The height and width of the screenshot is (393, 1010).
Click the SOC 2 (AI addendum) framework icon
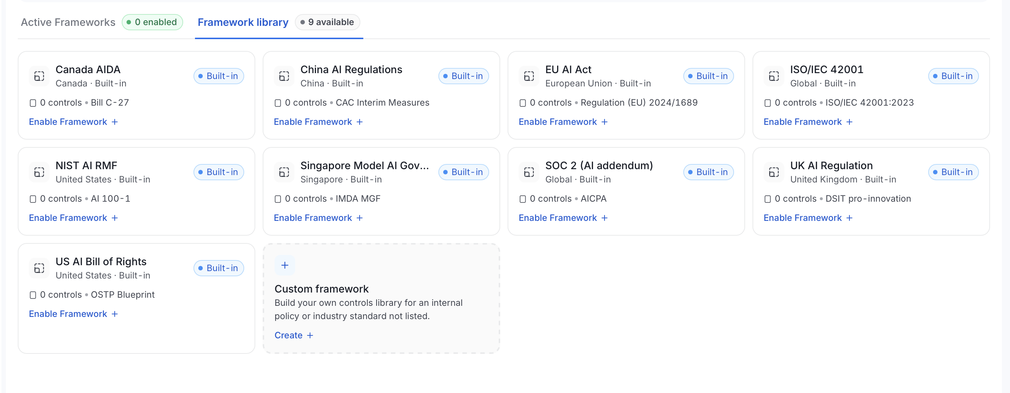pyautogui.click(x=529, y=172)
